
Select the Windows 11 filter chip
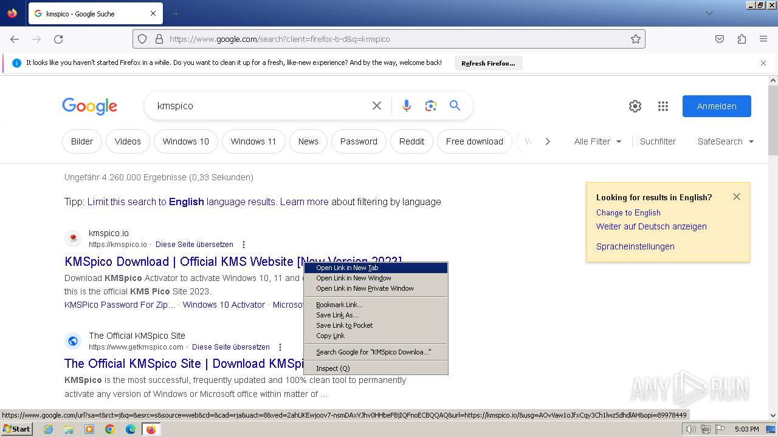[253, 141]
